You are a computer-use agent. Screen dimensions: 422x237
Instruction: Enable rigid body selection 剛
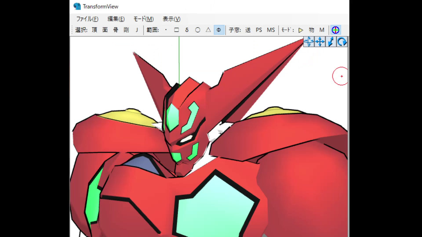[126, 30]
